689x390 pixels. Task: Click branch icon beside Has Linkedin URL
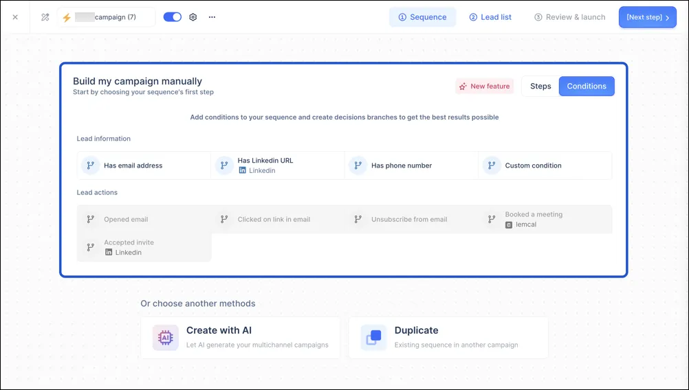click(x=224, y=165)
